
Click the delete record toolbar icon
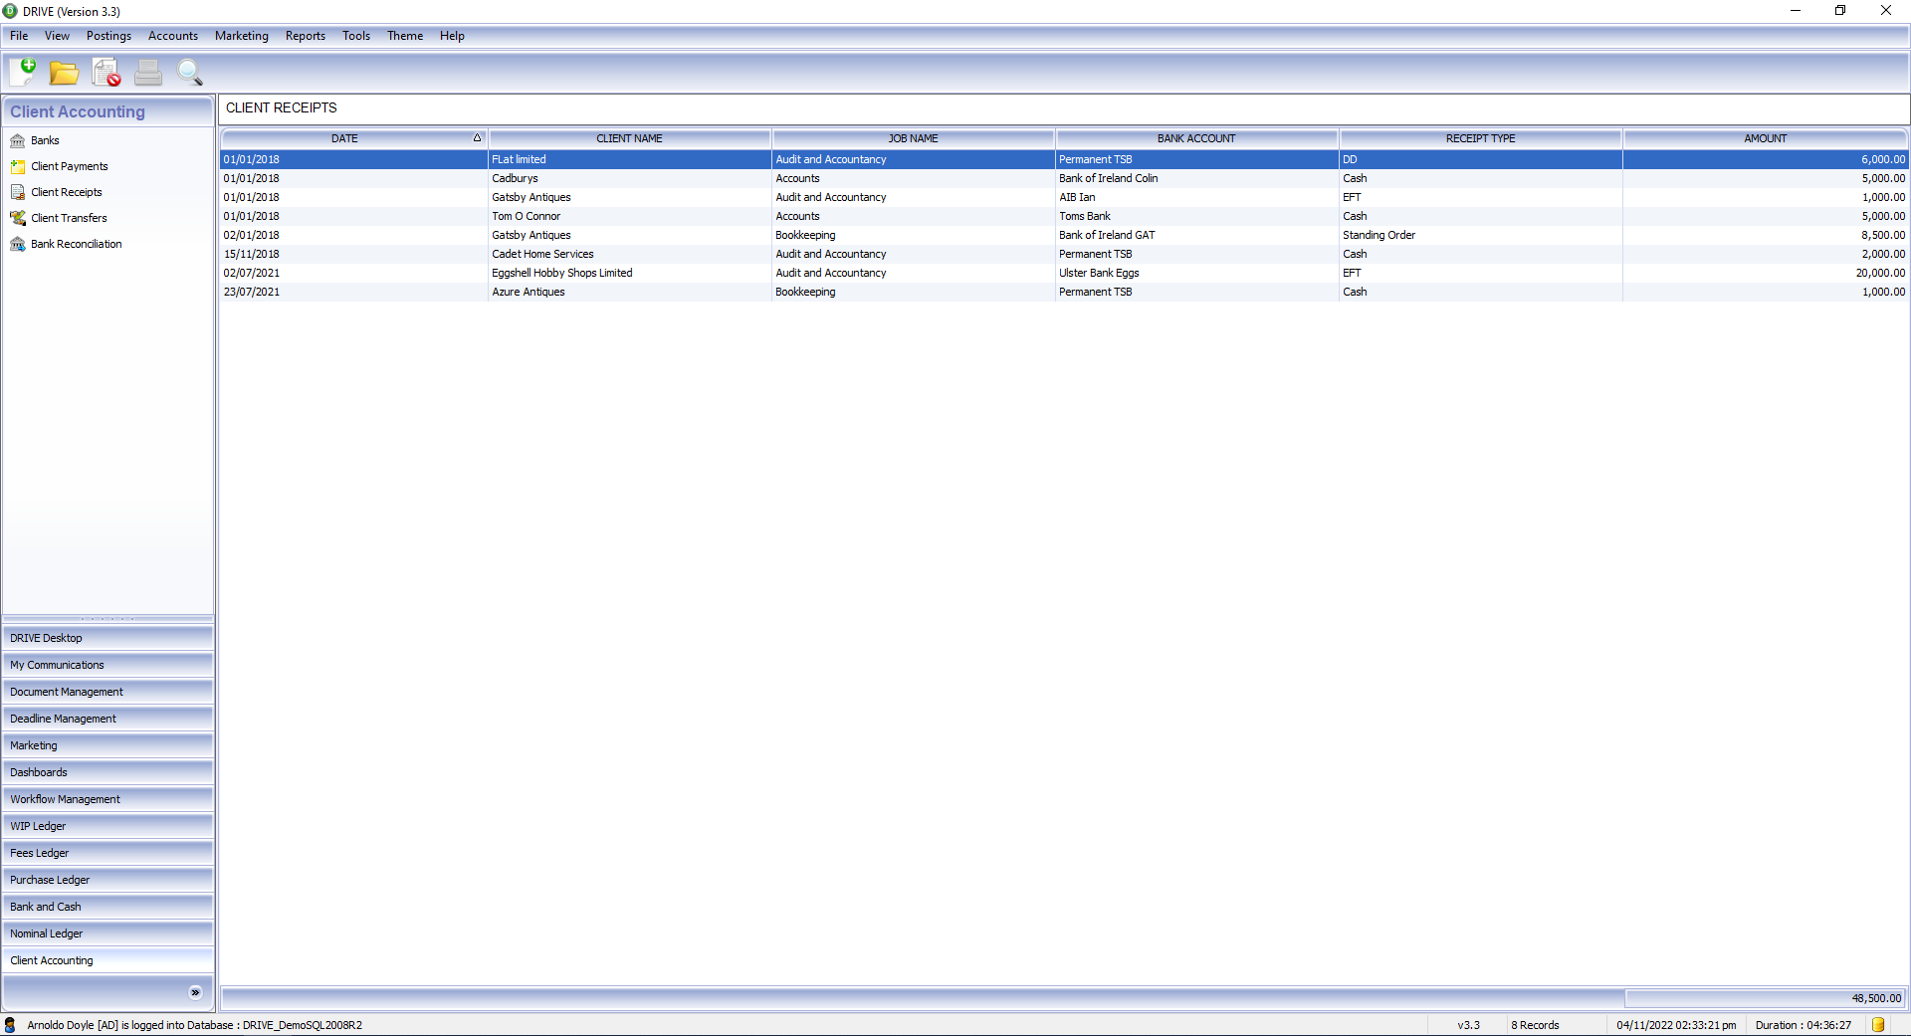click(106, 73)
